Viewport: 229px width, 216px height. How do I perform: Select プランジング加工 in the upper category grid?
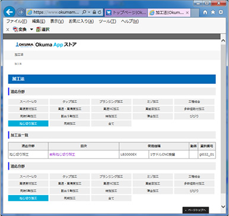click(111, 102)
